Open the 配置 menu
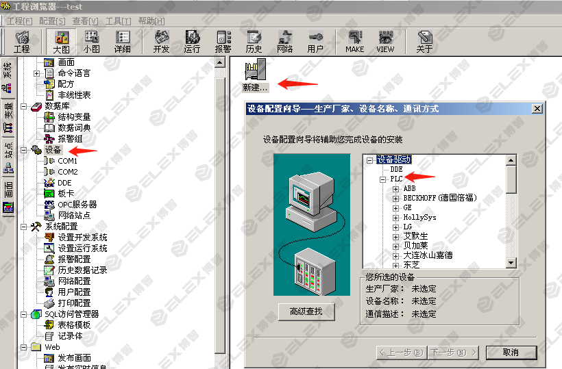562x369 pixels. [52, 21]
